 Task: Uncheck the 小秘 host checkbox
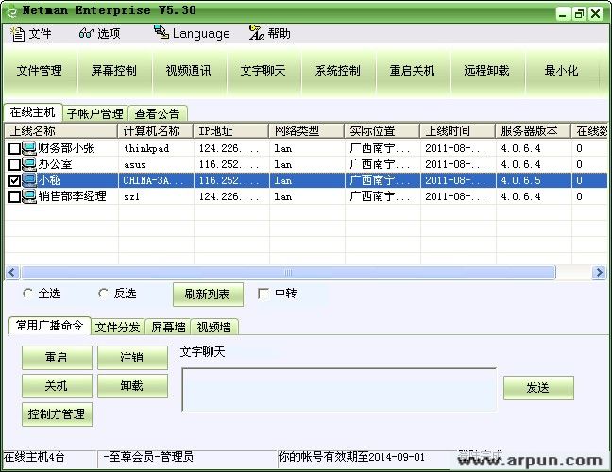14,180
